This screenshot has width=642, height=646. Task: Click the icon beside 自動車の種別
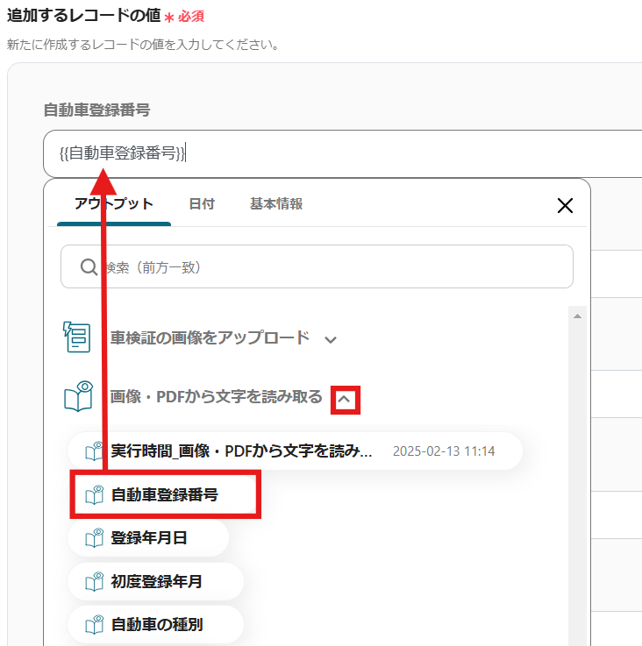tap(94, 625)
